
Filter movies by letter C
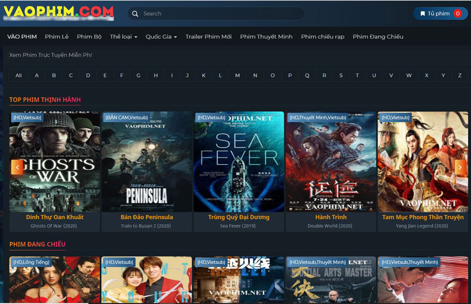(71, 75)
